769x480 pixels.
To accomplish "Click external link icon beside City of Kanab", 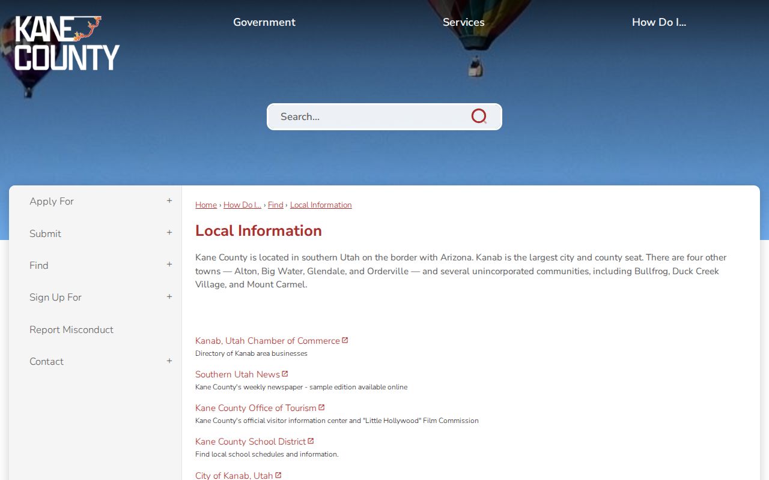I will click(278, 475).
